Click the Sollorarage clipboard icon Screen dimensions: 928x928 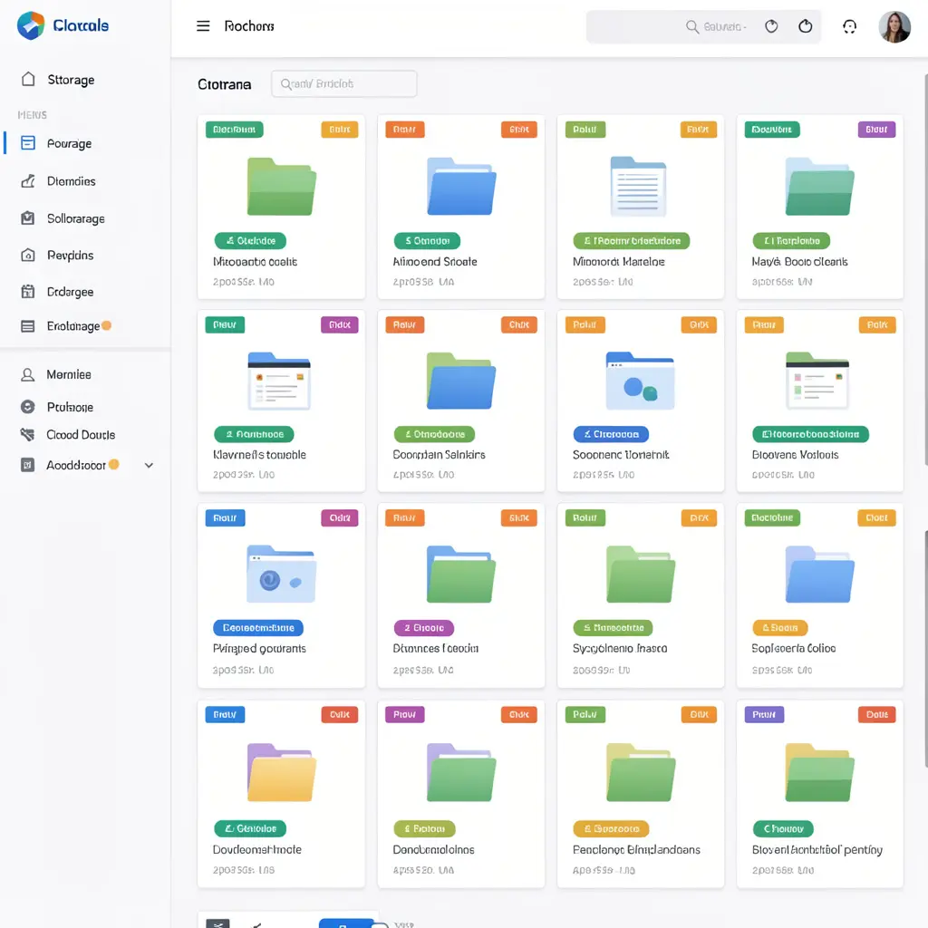tap(27, 218)
